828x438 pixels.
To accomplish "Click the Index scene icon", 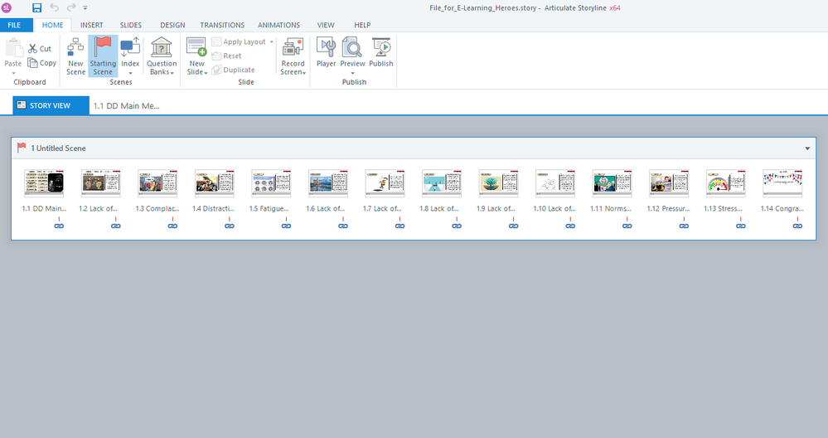I will 130,47.
